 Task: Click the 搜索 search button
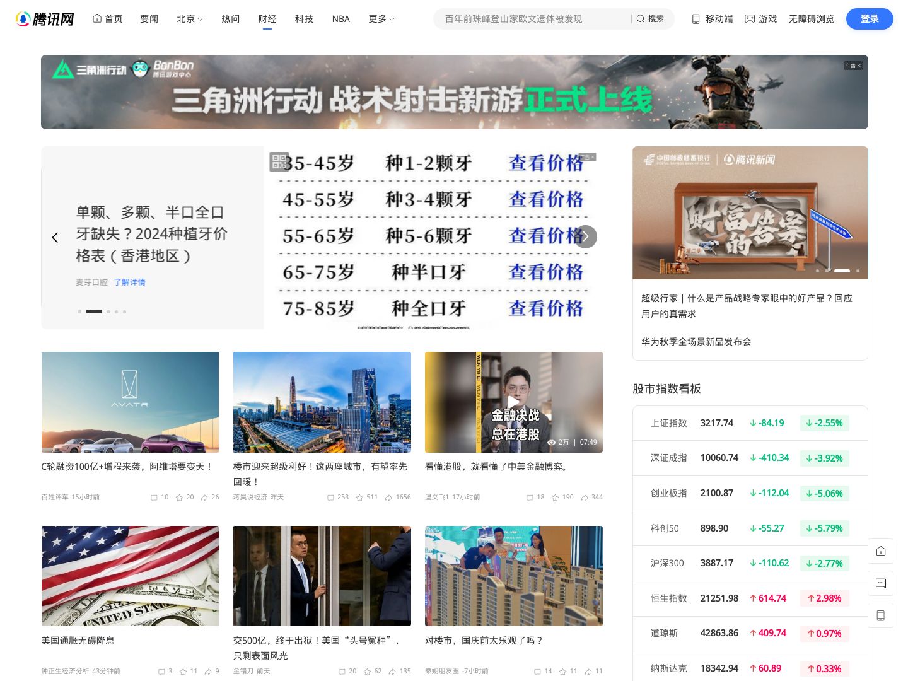650,19
